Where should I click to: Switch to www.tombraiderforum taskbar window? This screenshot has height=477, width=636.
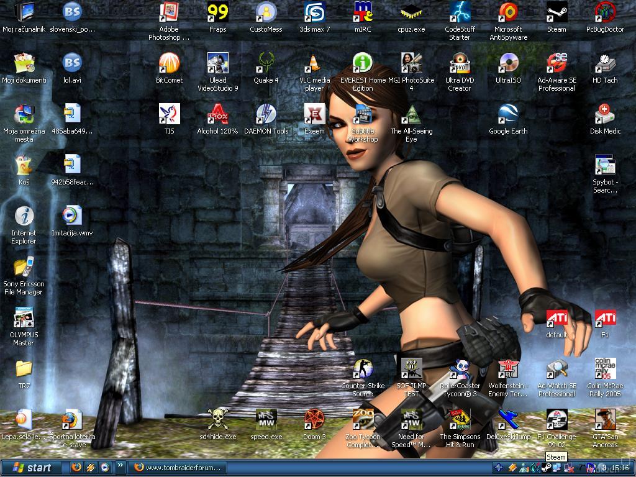178,468
